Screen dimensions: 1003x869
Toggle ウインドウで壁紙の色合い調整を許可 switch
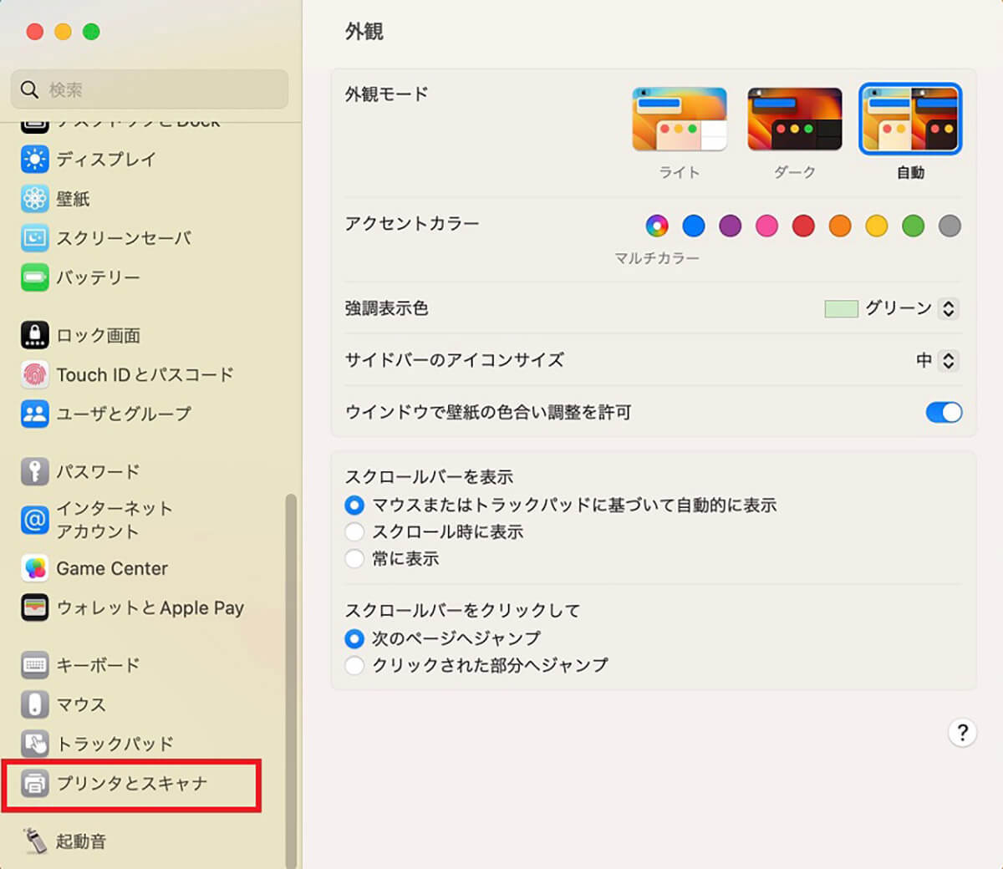pos(944,412)
